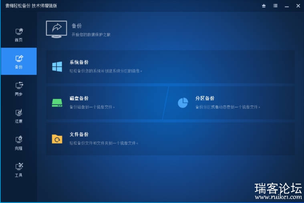The width and height of the screenshot is (304, 203).
Task: Click the 分区备份 description line
Action: coord(228,107)
